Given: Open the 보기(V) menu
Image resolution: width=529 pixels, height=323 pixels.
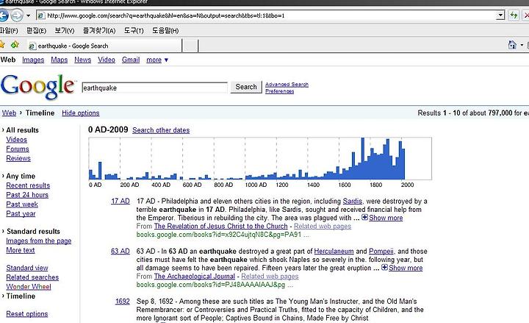Looking at the screenshot, I should click(64, 31).
